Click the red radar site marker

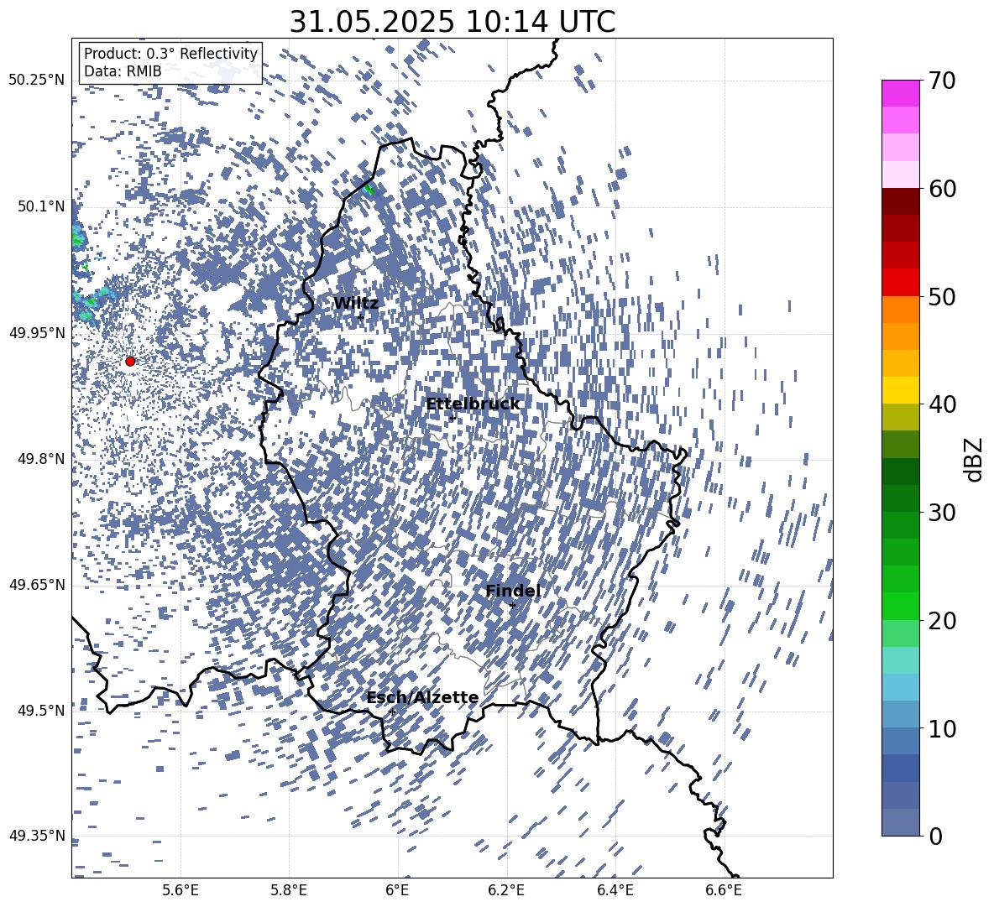point(130,361)
